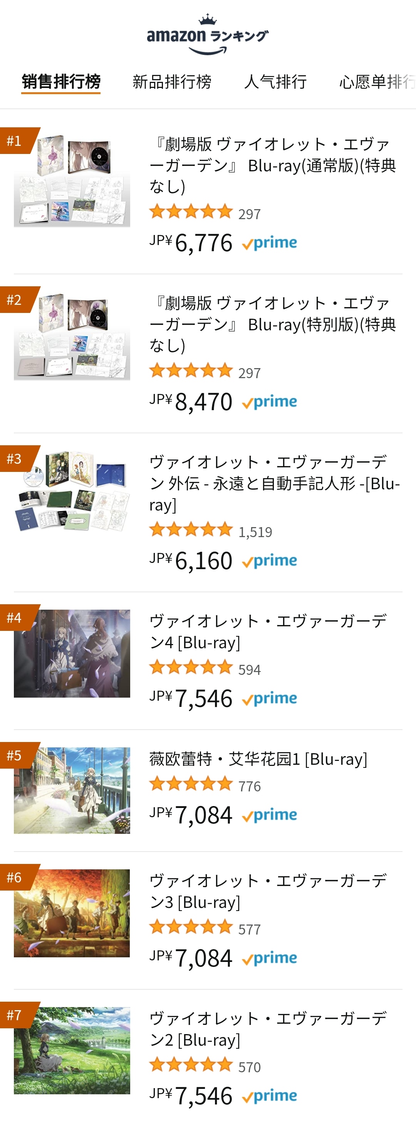Click the star rating with 594 reviews

(x=205, y=668)
